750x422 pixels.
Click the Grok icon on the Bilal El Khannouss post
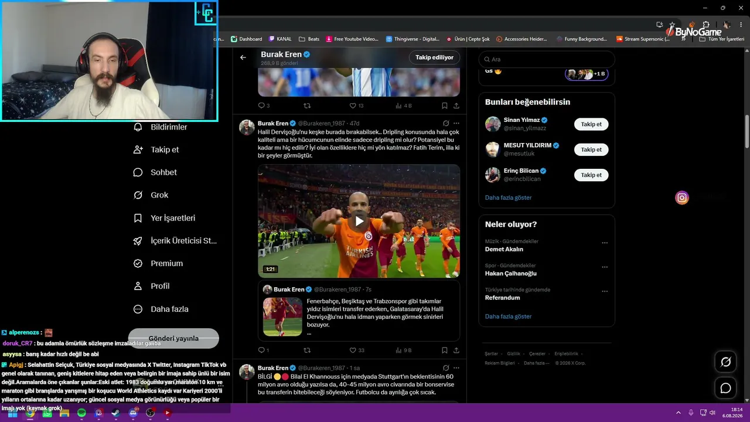pyautogui.click(x=446, y=368)
